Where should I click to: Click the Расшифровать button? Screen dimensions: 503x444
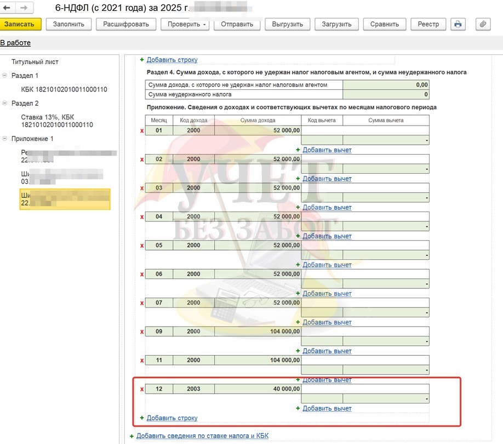coord(126,24)
